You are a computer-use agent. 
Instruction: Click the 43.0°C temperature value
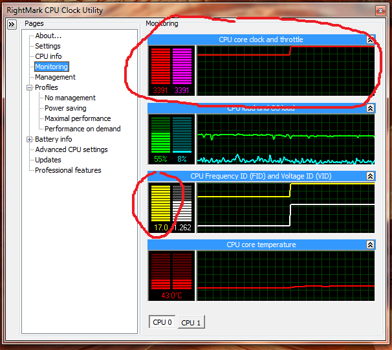[x=172, y=296]
